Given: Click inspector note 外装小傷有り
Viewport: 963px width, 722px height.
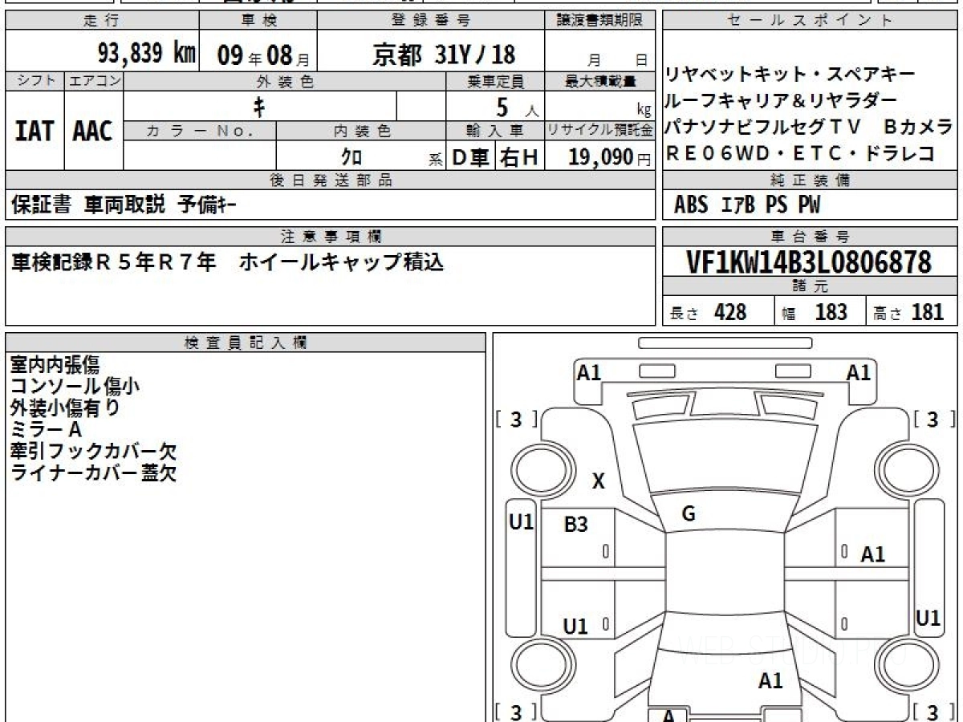Looking at the screenshot, I should [66, 408].
